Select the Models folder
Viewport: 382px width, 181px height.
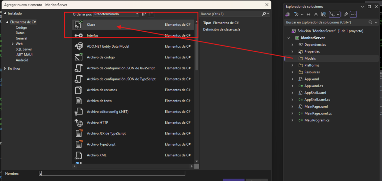(310, 58)
